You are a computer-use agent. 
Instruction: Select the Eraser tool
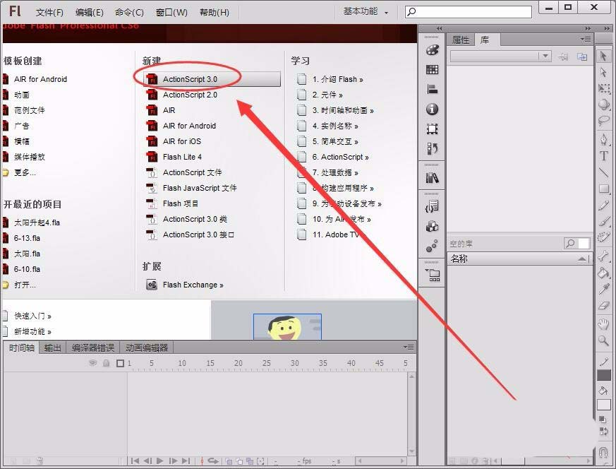click(x=604, y=305)
